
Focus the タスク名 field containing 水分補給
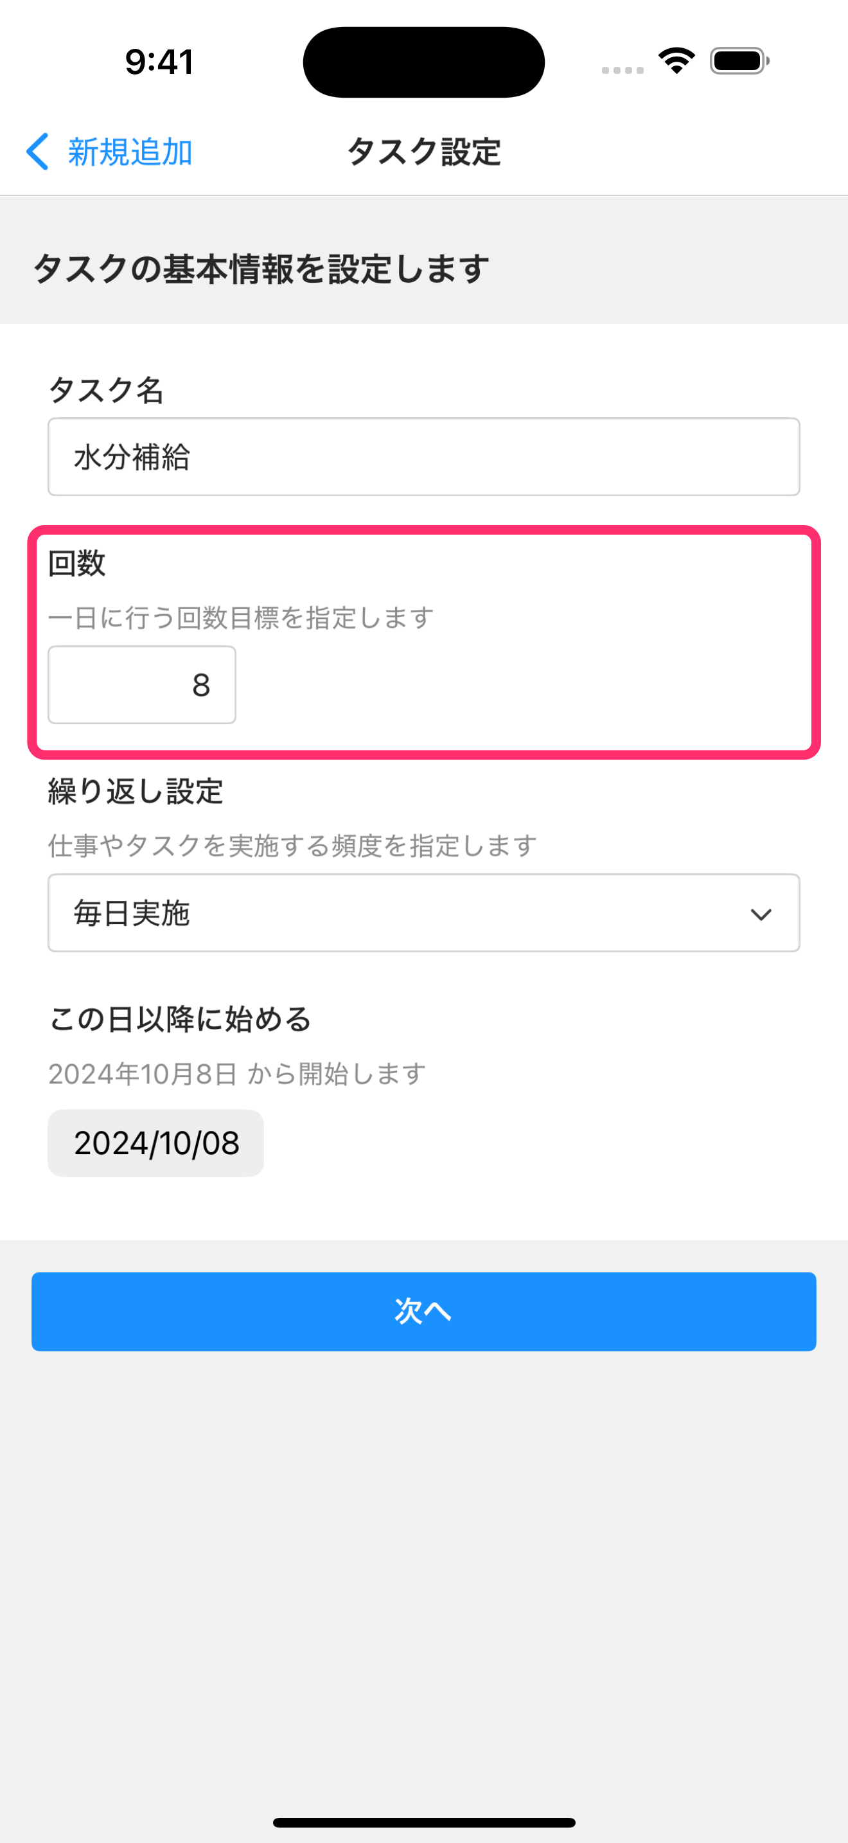pyautogui.click(x=423, y=456)
